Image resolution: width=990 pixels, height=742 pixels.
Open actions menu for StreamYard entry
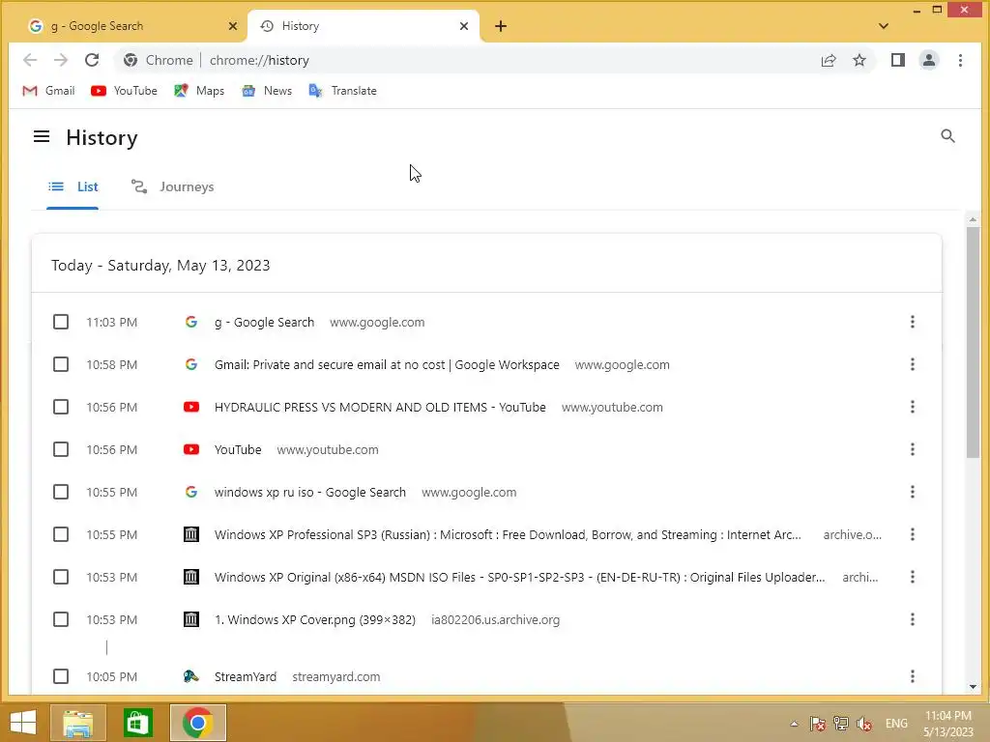(x=913, y=676)
